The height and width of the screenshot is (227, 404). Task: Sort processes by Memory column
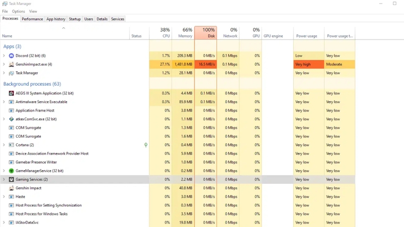pyautogui.click(x=183, y=33)
